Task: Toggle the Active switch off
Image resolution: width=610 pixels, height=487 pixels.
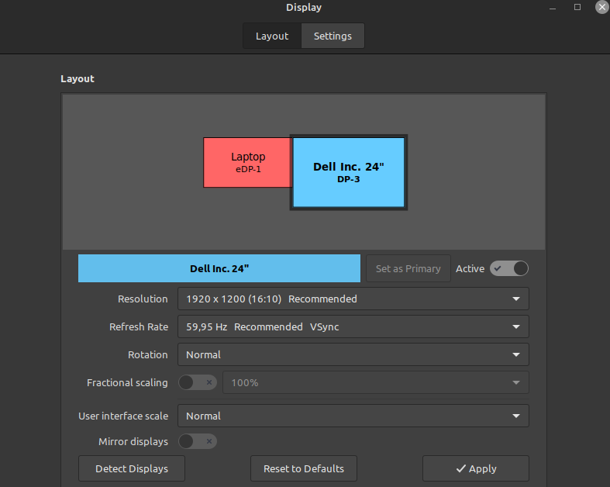Action: tap(509, 268)
